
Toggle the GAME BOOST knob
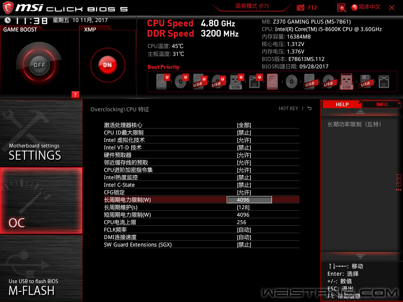39,65
